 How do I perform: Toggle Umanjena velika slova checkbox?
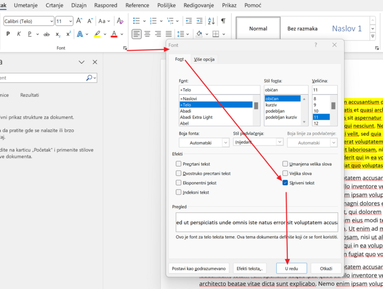coord(285,163)
